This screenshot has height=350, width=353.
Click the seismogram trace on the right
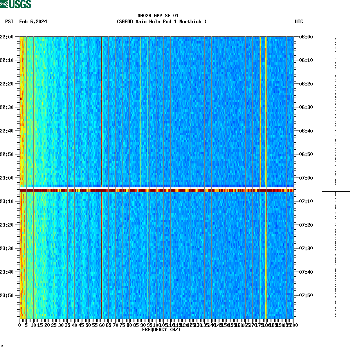point(335,118)
